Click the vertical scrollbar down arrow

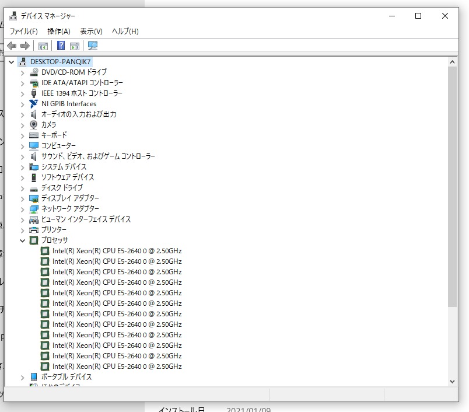point(452,382)
